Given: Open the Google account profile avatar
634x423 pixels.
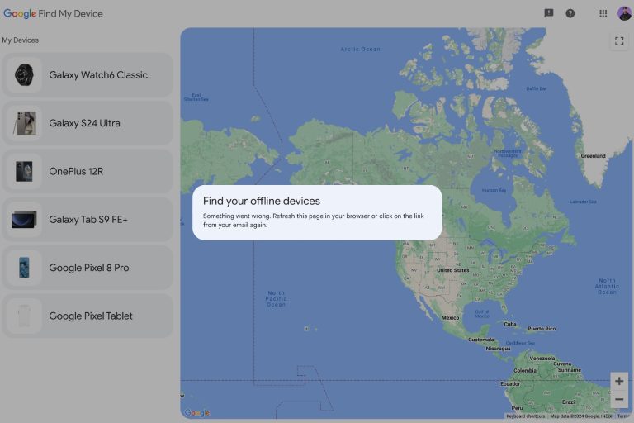Looking at the screenshot, I should tap(624, 13).
